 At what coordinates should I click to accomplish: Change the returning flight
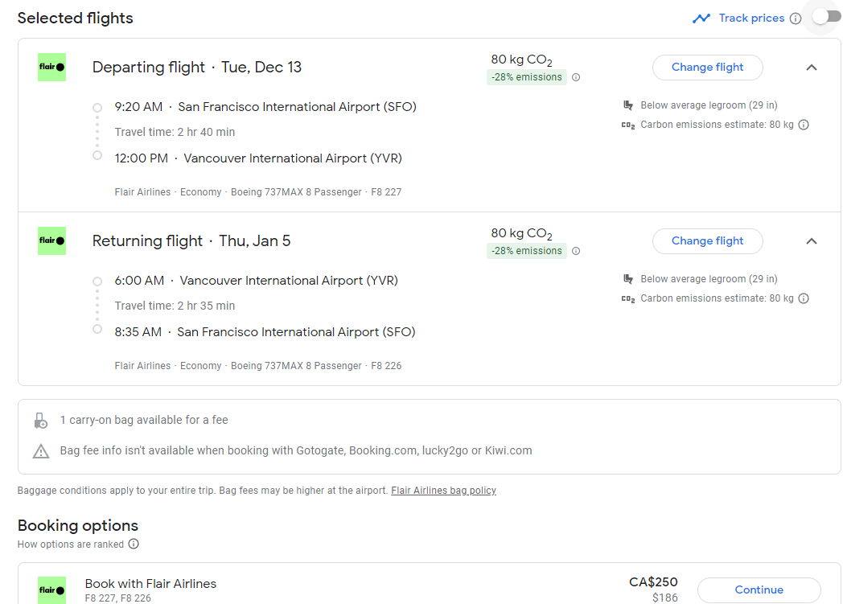pos(707,241)
